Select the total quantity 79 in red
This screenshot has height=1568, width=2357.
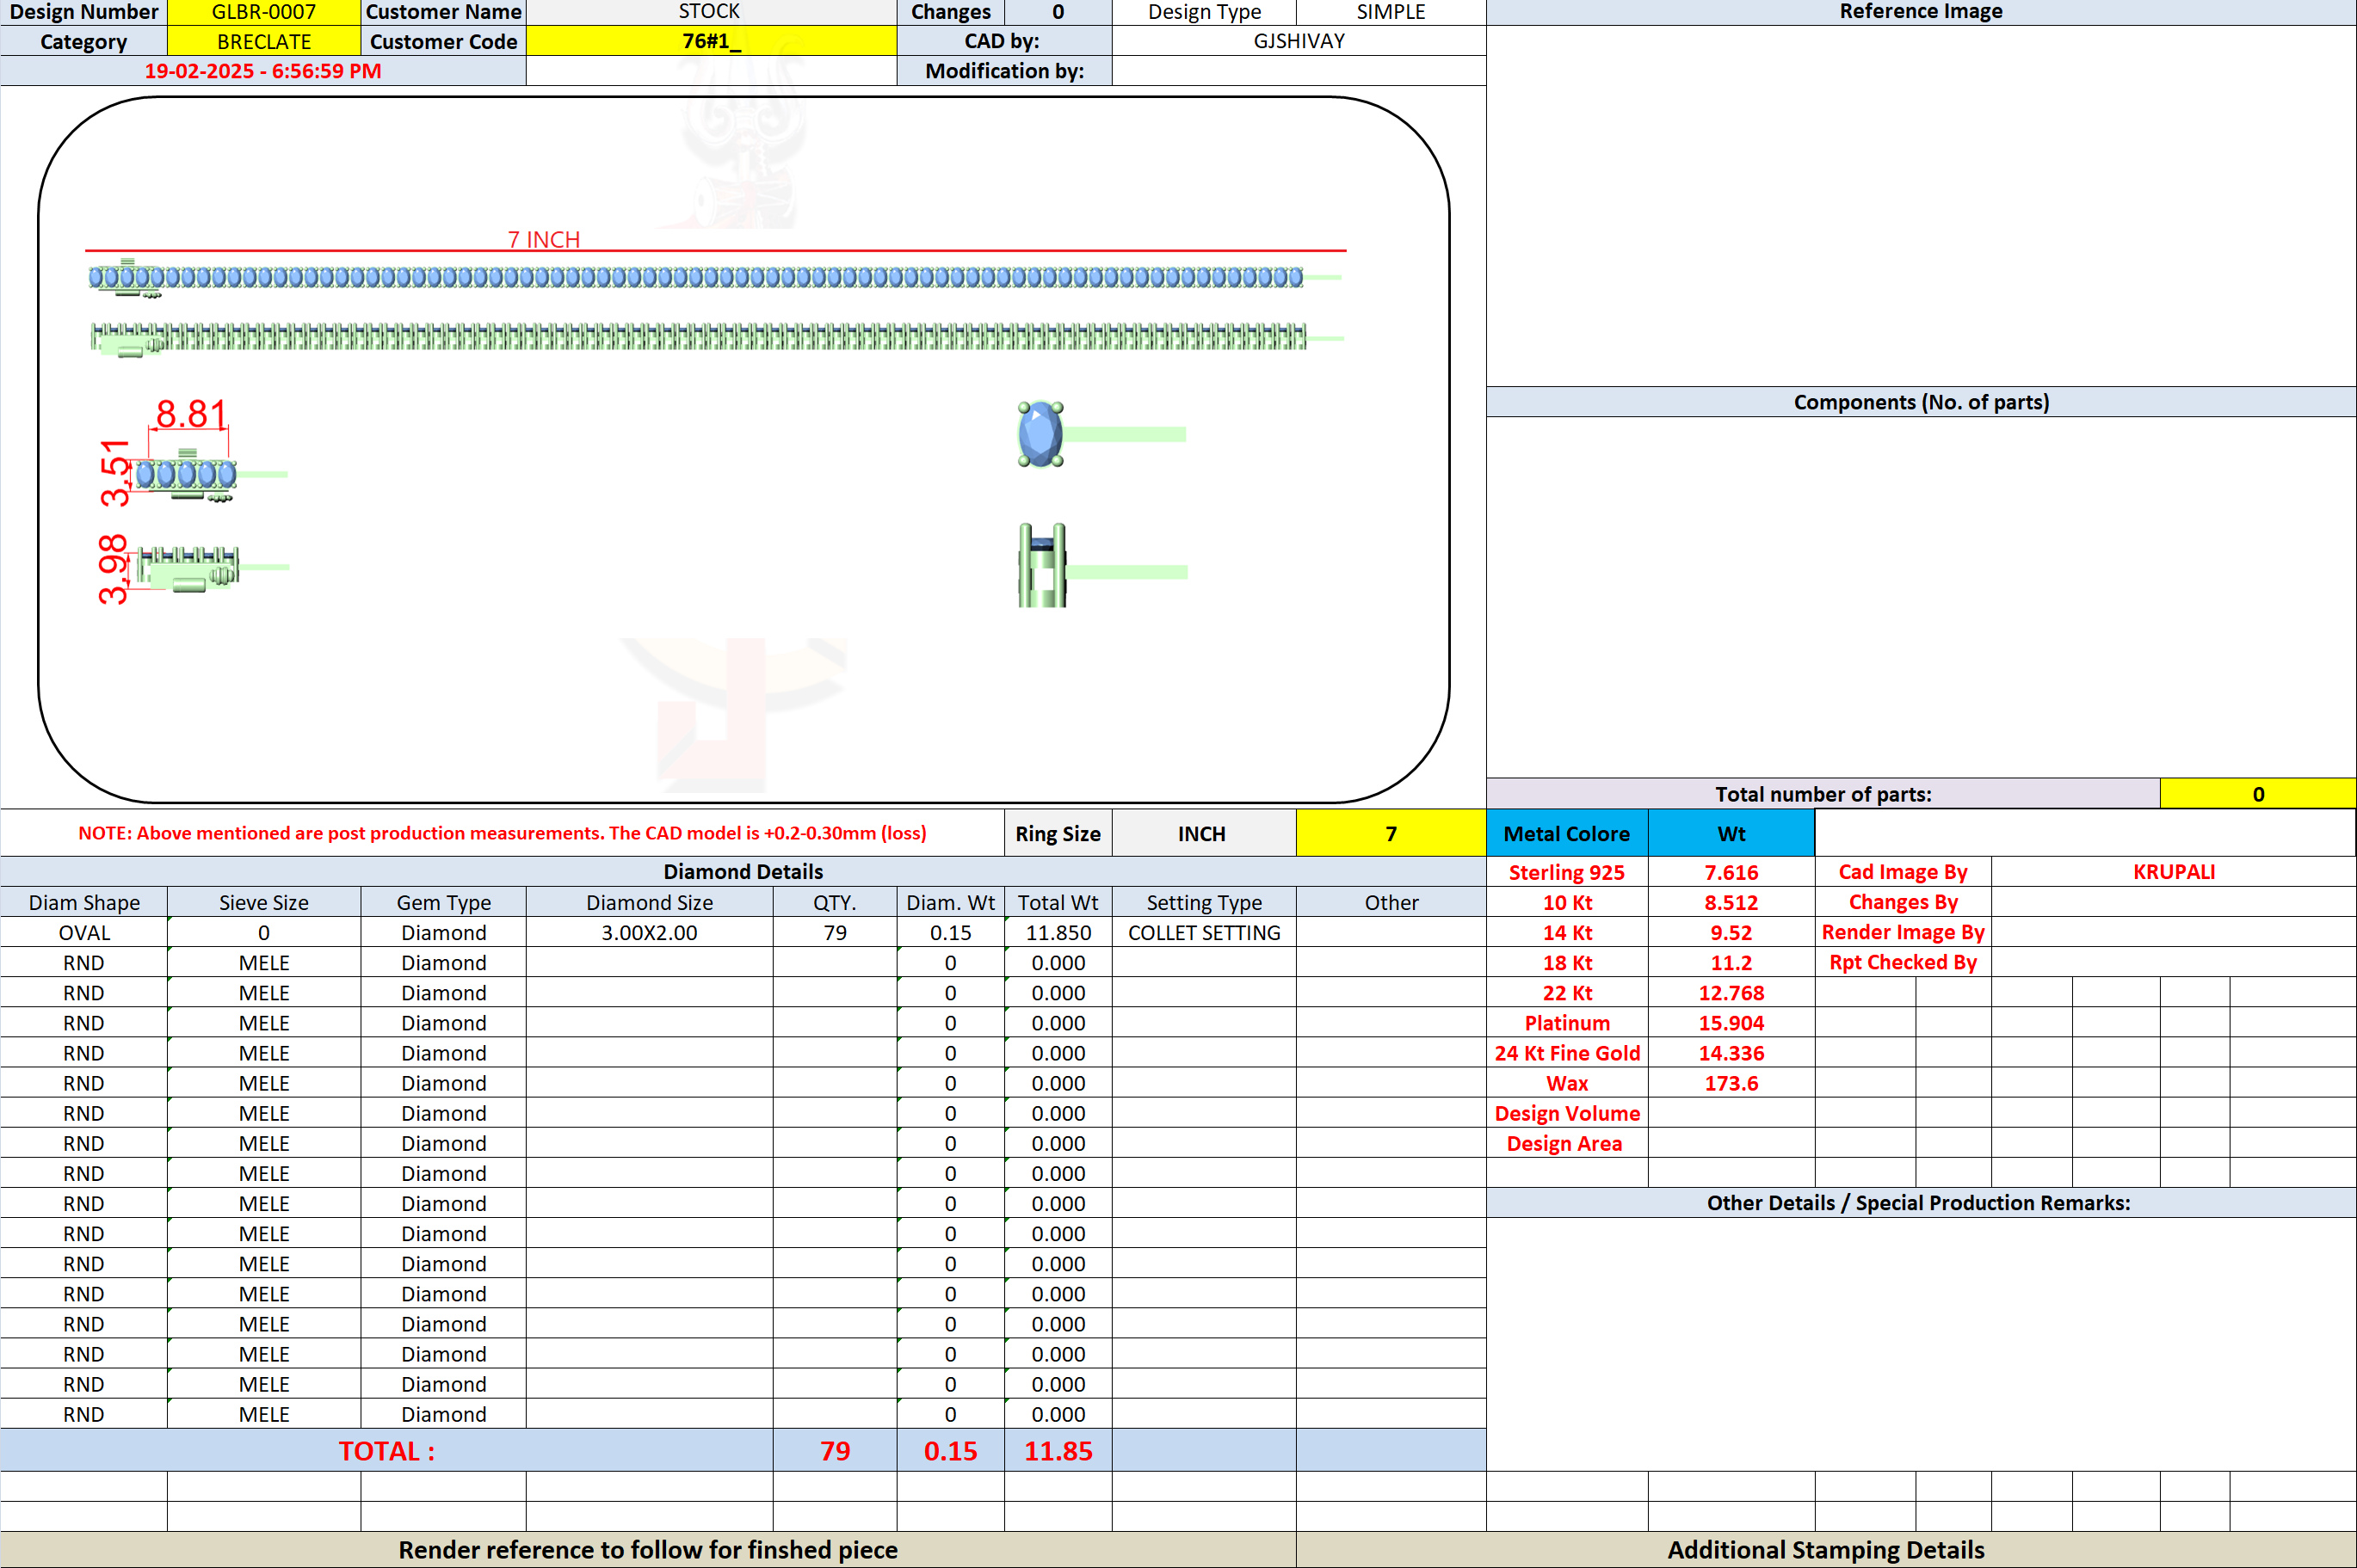click(835, 1450)
